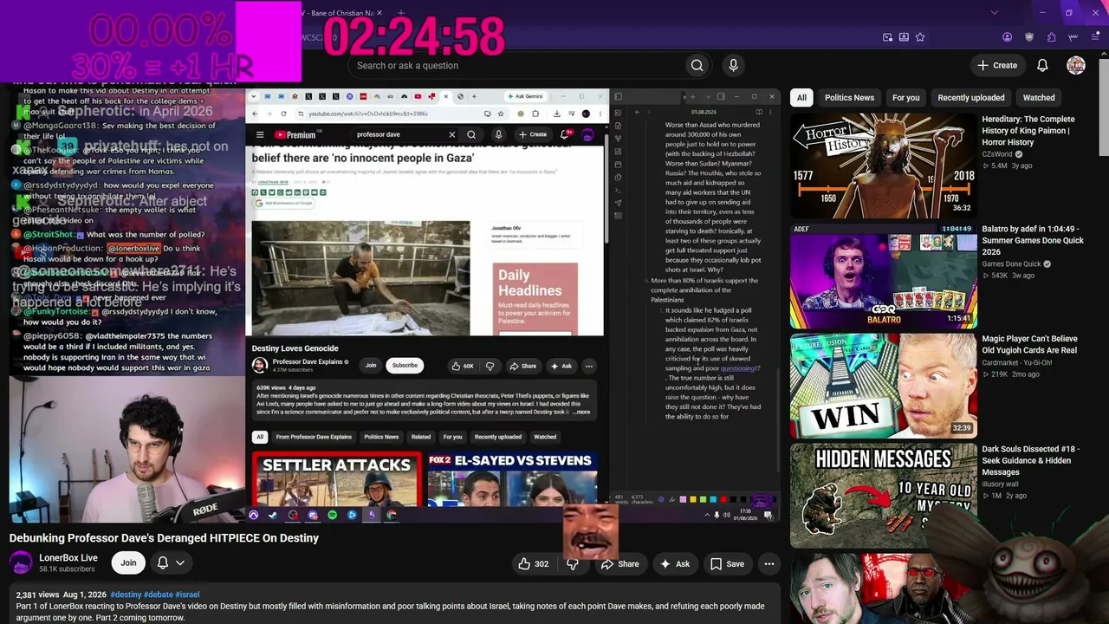Open the browser extensions puzzle icon
The image size is (1109, 624).
tap(1051, 37)
